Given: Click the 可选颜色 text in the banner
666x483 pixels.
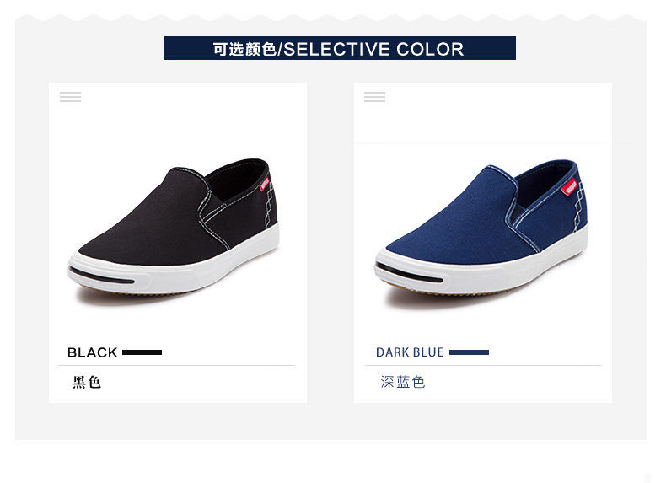Looking at the screenshot, I should (244, 49).
